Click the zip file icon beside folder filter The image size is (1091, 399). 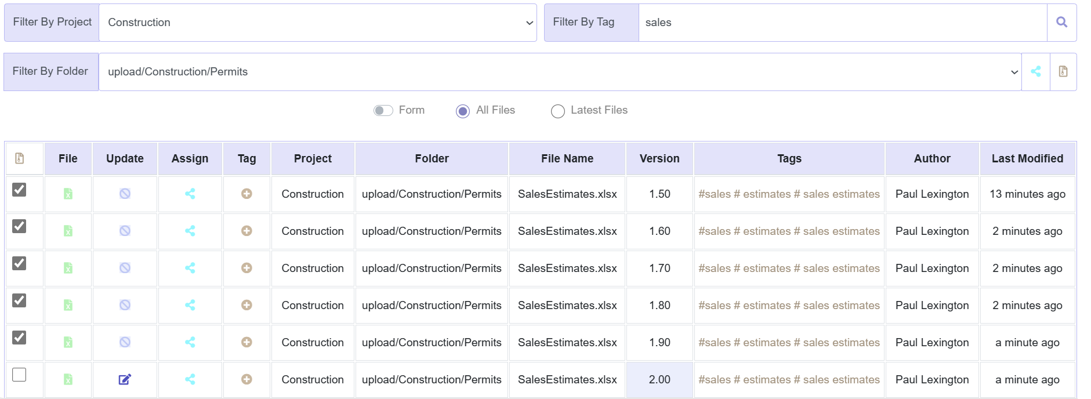click(1063, 71)
